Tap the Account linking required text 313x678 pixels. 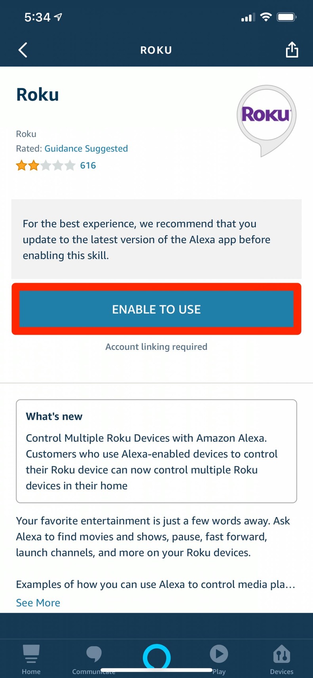click(x=156, y=347)
